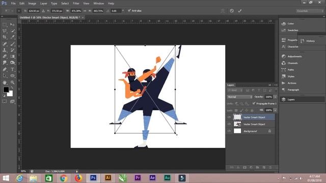Click the white background color swatch
This screenshot has width=326, height=183.
(x=10, y=95)
